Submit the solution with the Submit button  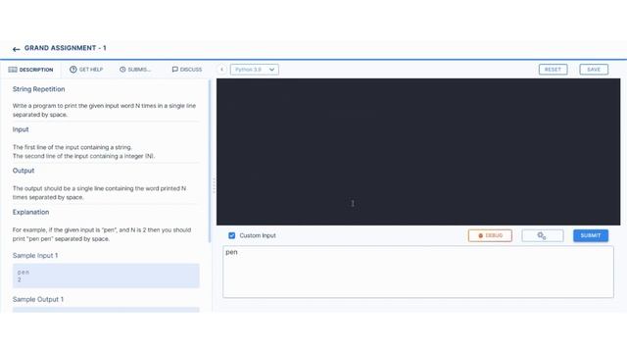(591, 235)
